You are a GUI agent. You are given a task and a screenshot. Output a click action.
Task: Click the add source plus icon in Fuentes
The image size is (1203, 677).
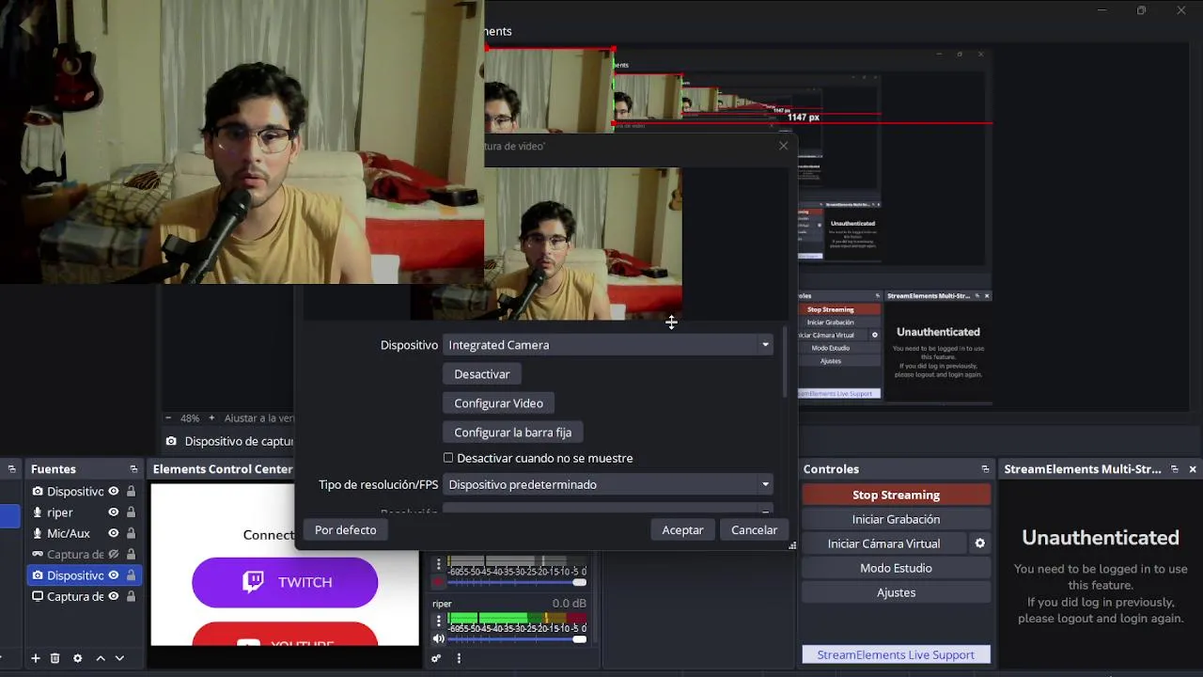pyautogui.click(x=36, y=658)
